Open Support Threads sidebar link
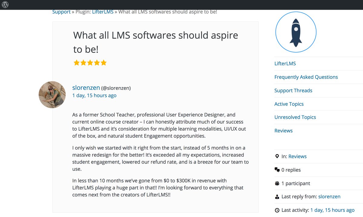This screenshot has width=363, height=217. [293, 90]
